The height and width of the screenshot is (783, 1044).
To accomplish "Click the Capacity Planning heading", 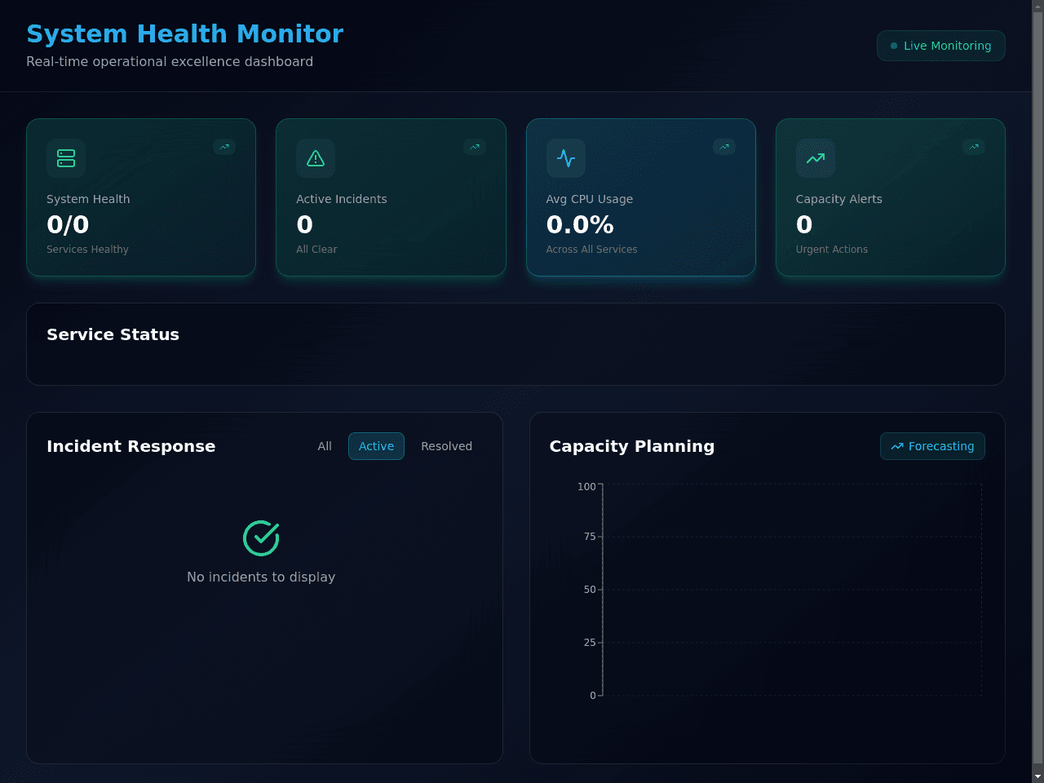I will coord(632,446).
